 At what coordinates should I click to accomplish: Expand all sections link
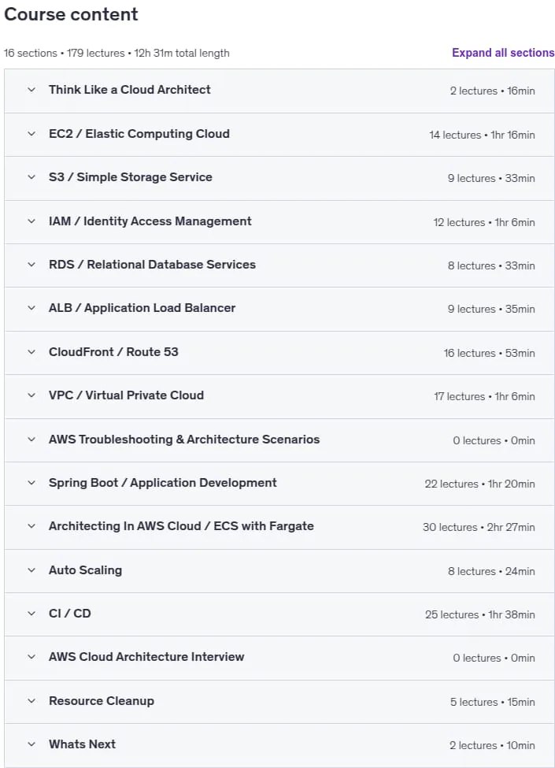[x=502, y=53]
